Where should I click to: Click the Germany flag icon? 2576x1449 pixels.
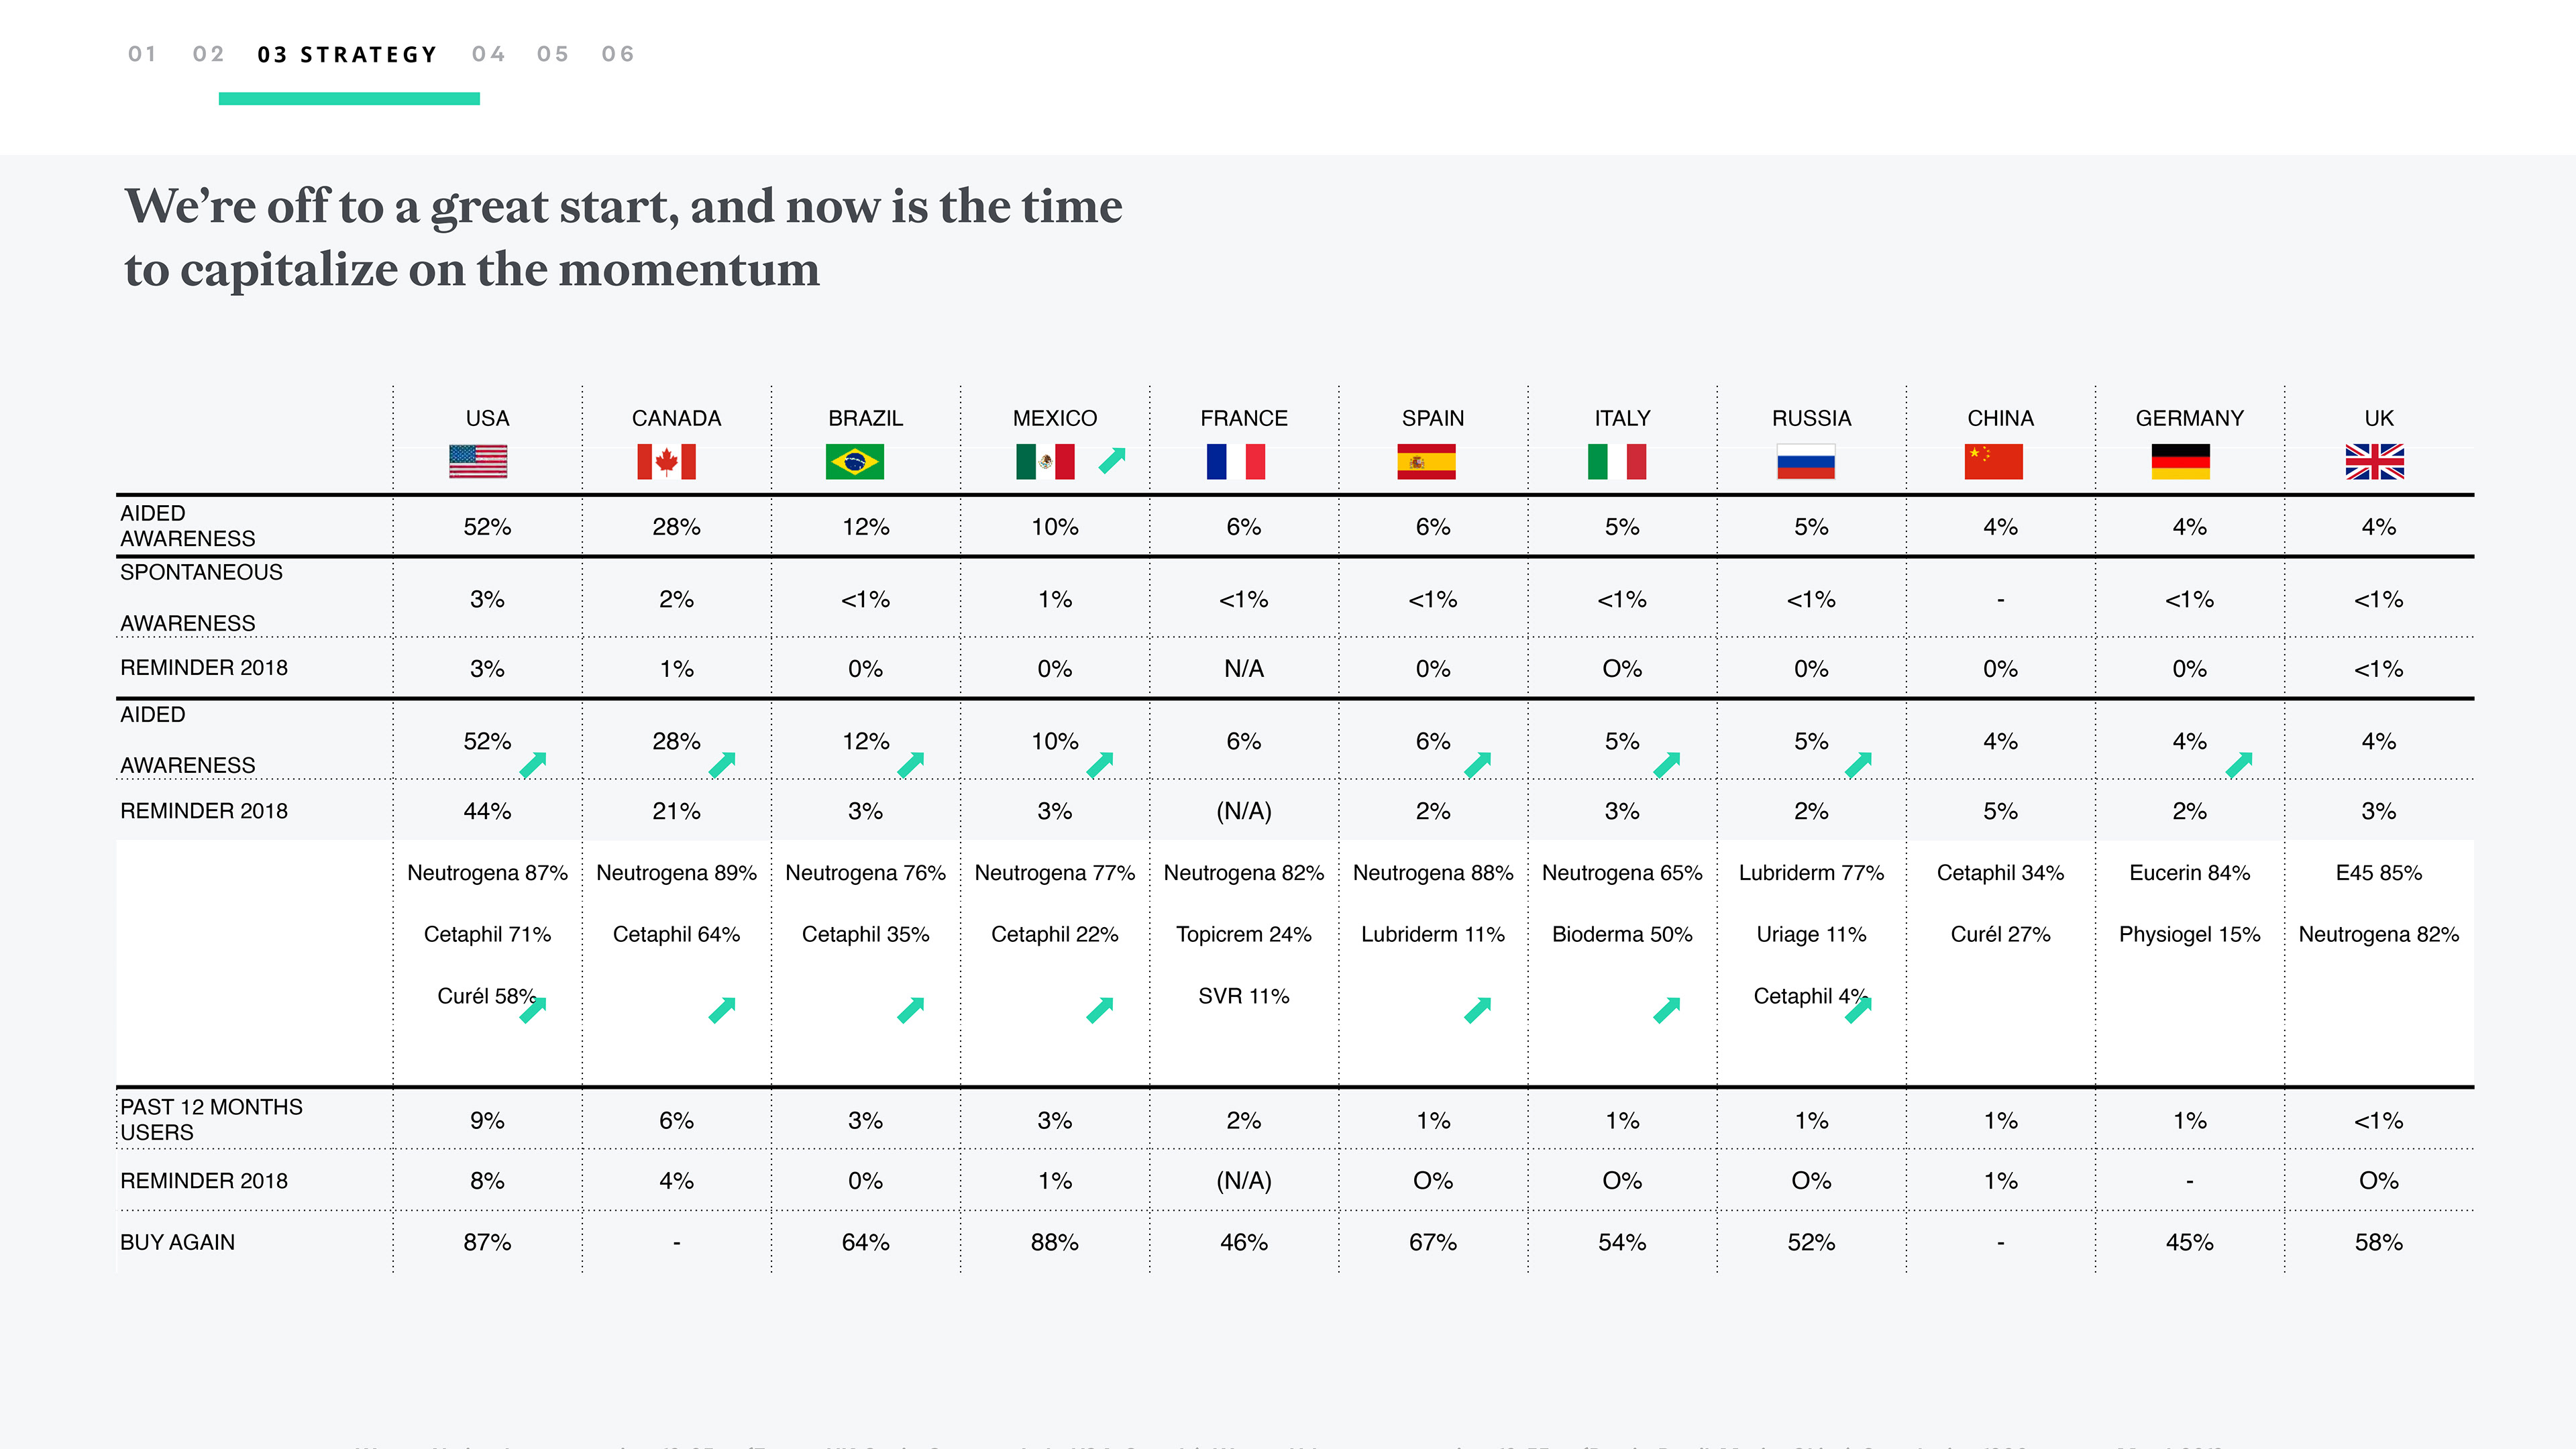pos(2181,462)
